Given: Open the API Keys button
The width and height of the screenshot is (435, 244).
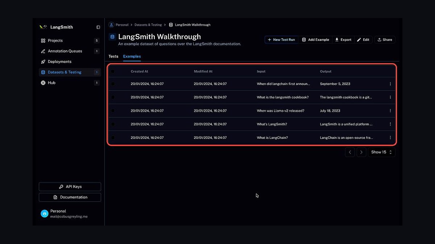Looking at the screenshot, I should (70, 187).
